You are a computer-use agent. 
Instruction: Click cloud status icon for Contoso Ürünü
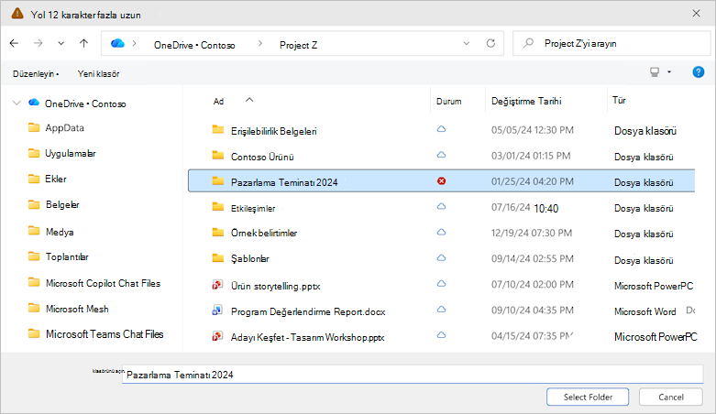tap(441, 155)
